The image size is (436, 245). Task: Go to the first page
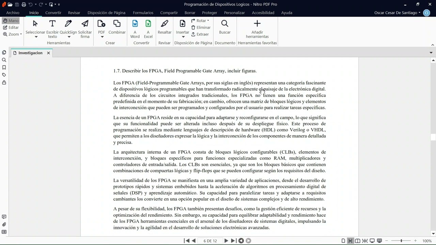click(186, 241)
